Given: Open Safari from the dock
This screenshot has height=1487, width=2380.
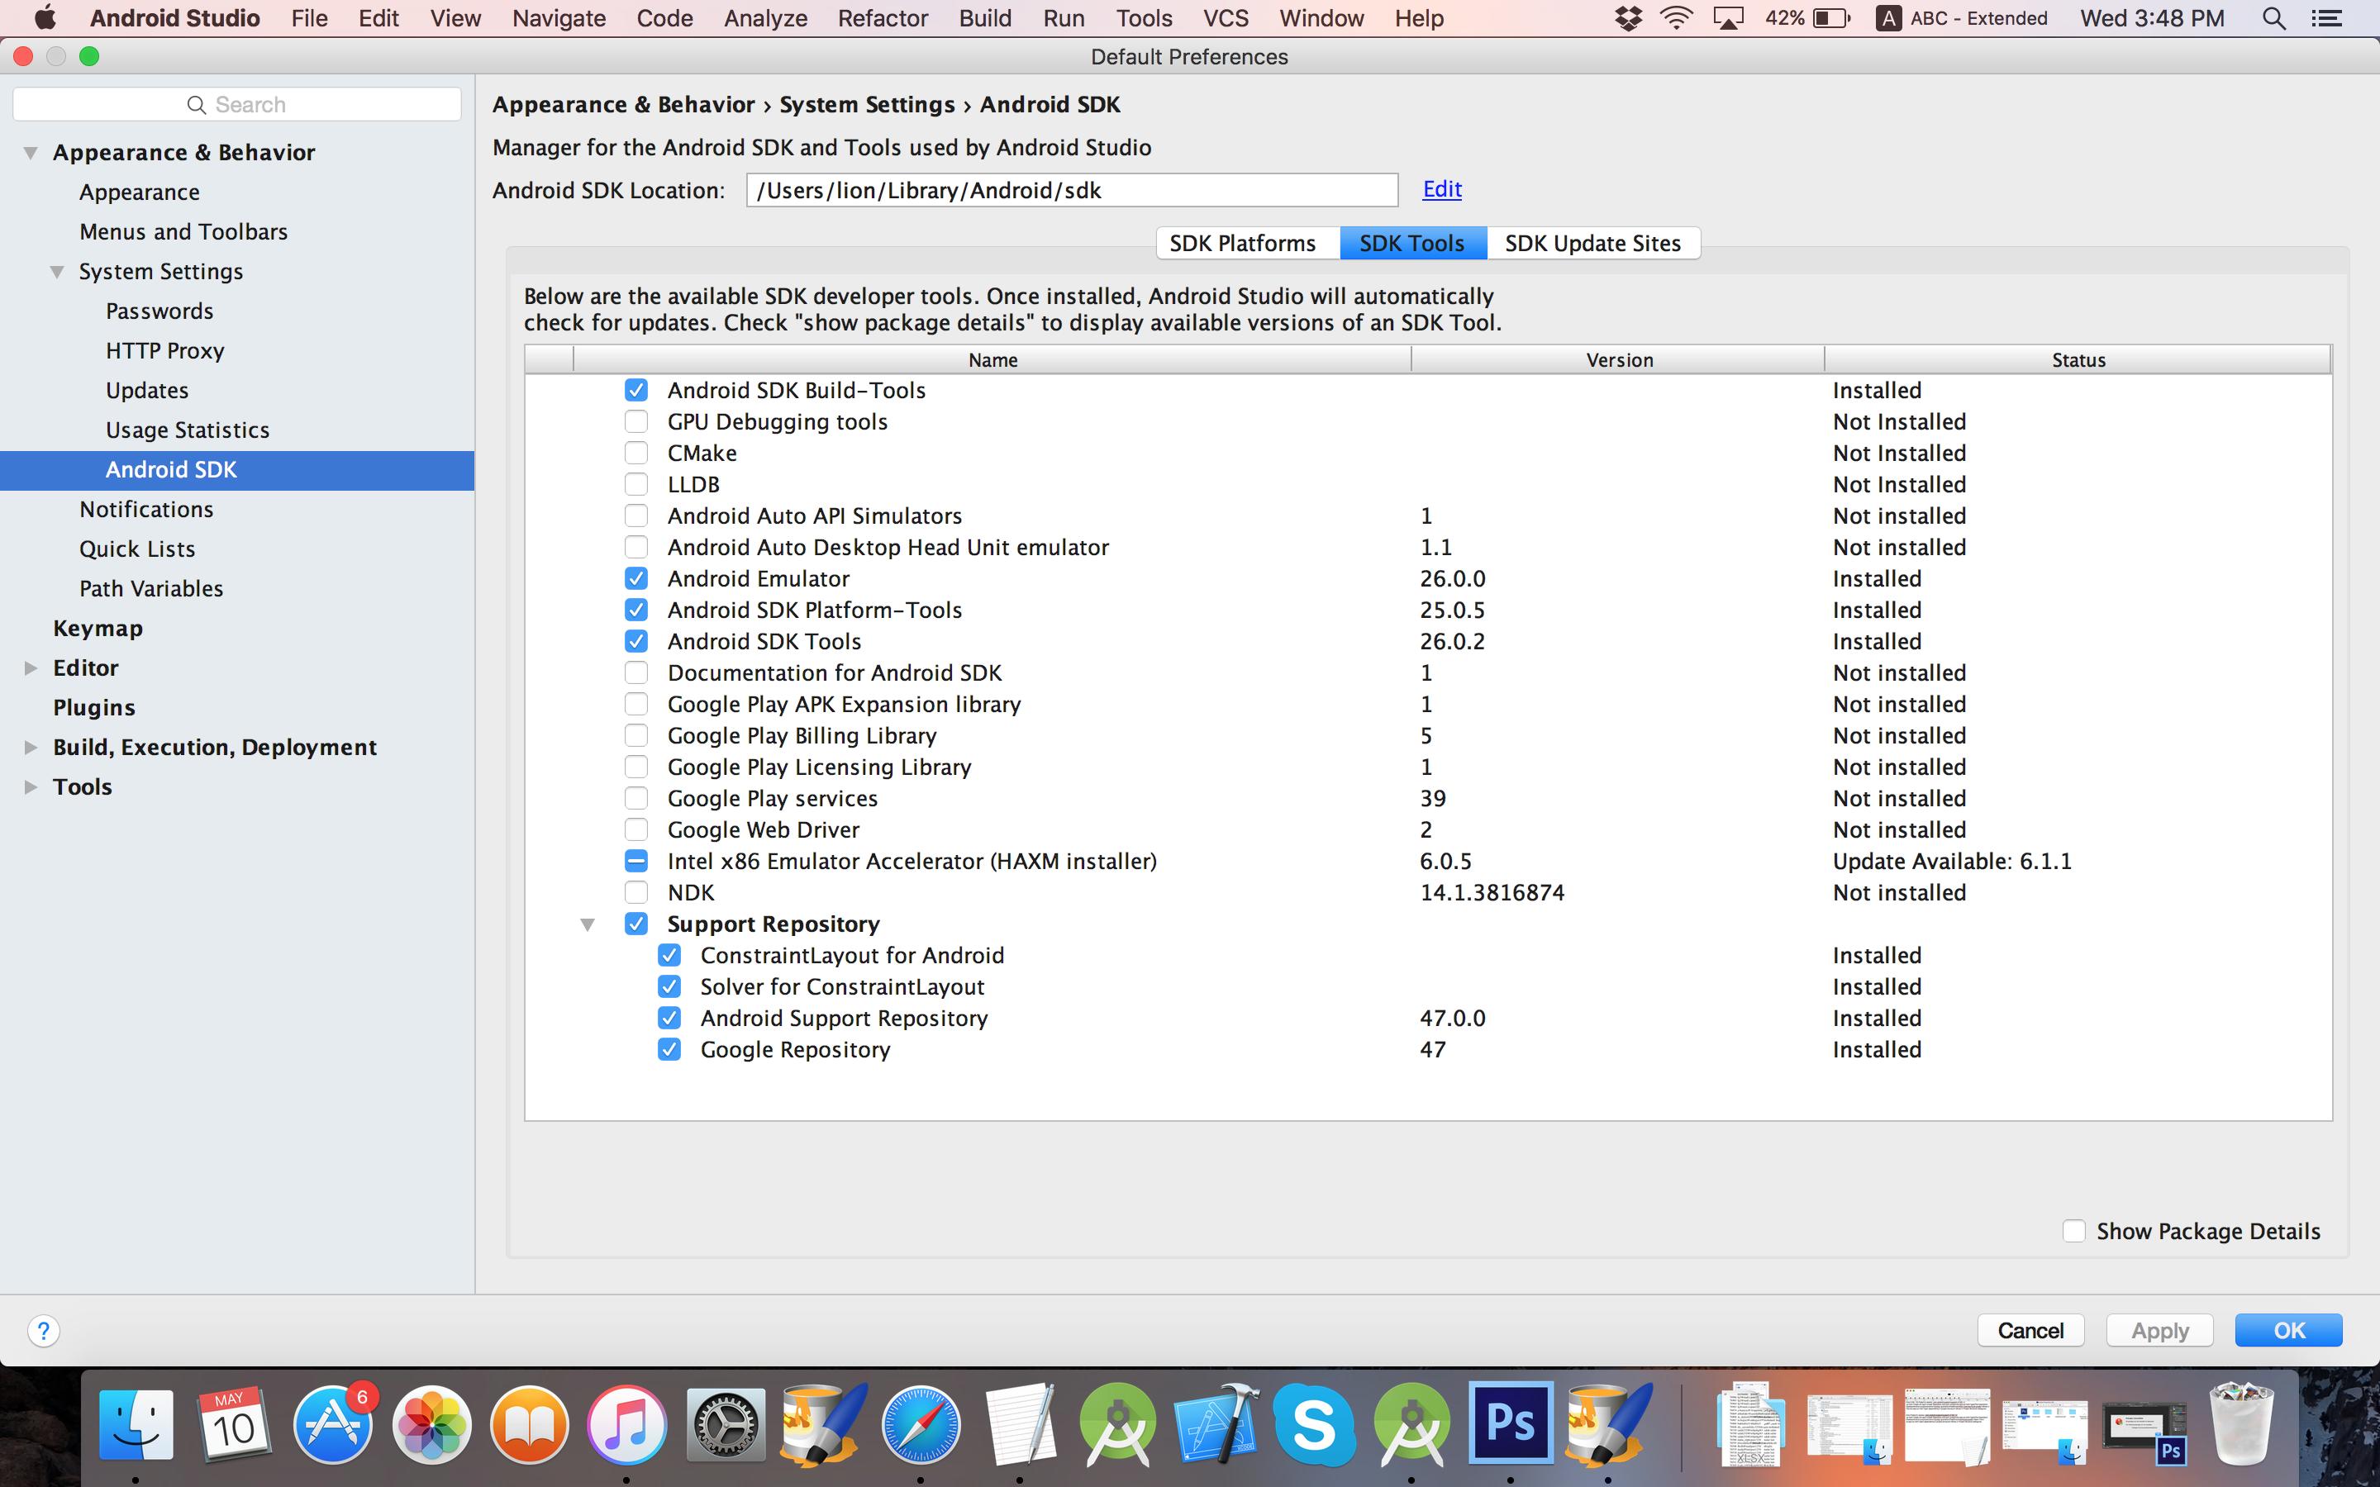Looking at the screenshot, I should click(x=921, y=1425).
